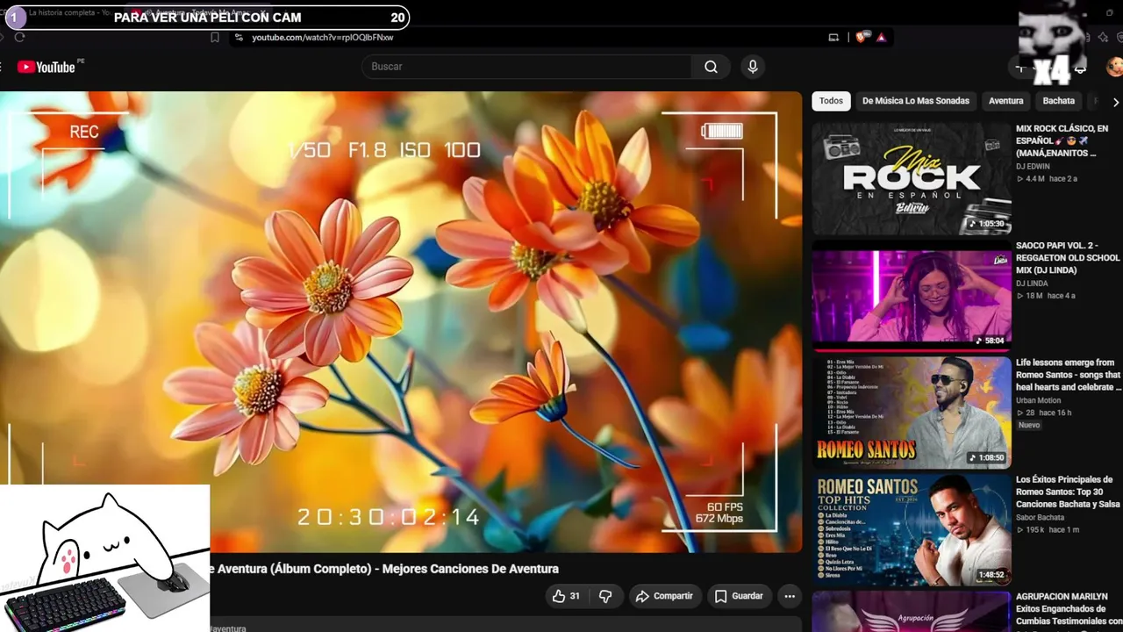
Task: Start voice search with the microphone icon
Action: [752, 67]
